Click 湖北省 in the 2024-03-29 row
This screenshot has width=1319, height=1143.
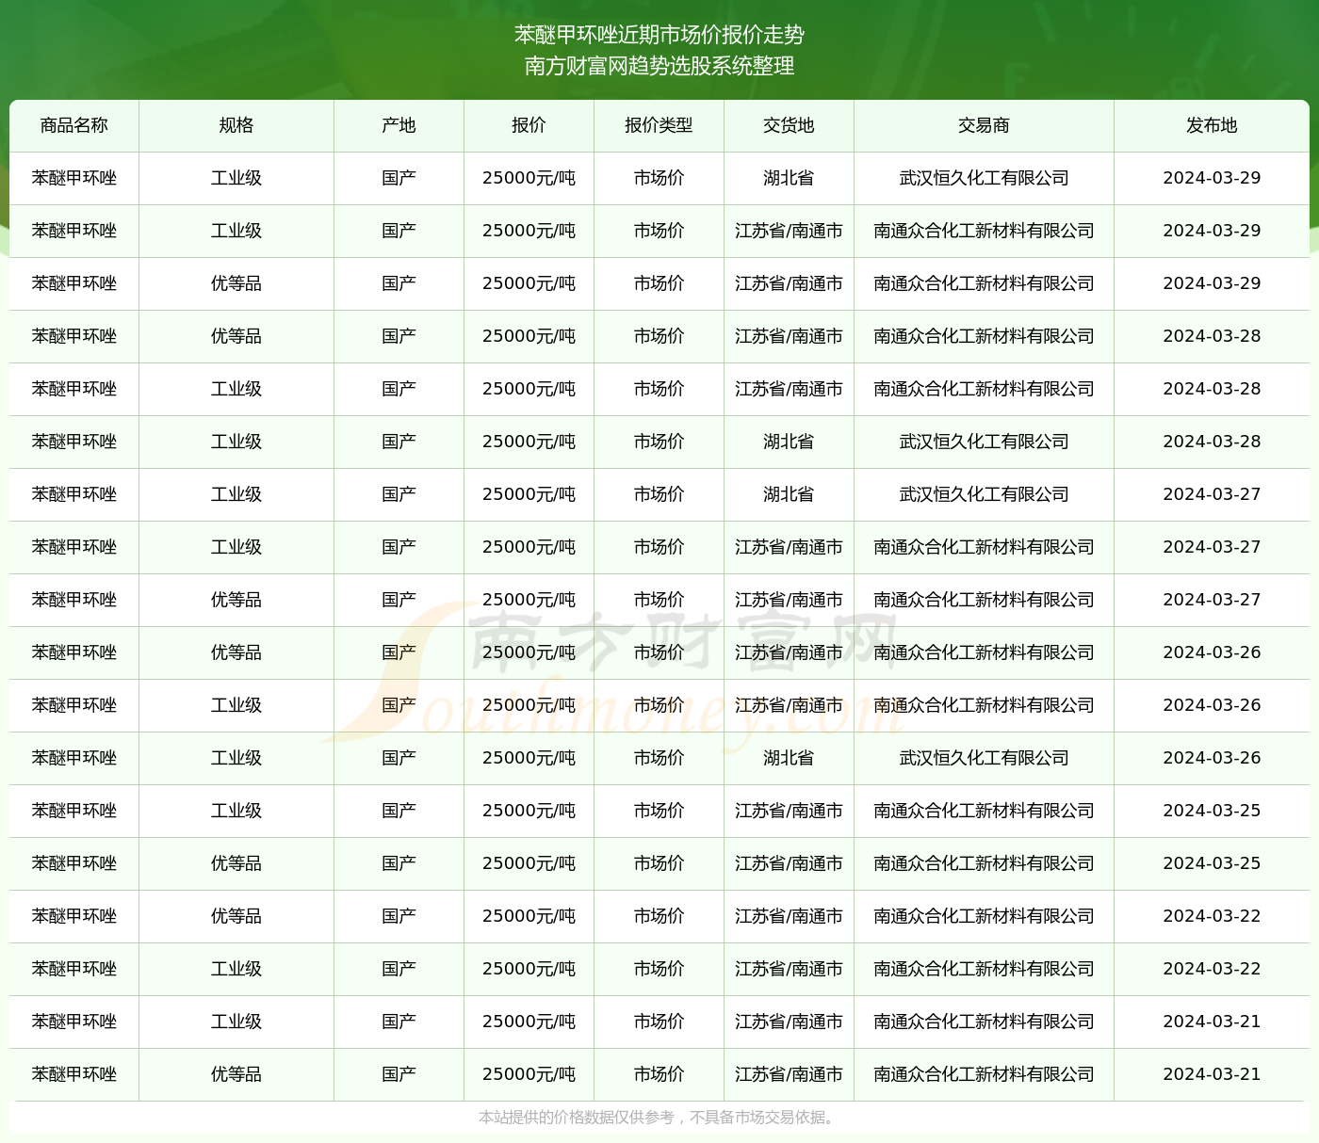[789, 178]
